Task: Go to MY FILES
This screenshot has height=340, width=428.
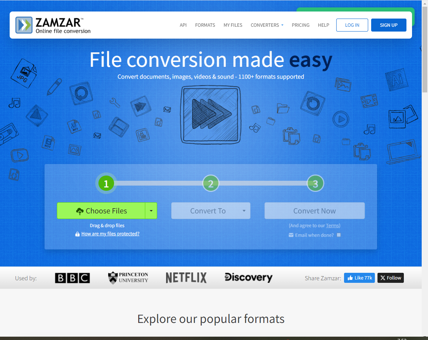Action: (x=233, y=25)
